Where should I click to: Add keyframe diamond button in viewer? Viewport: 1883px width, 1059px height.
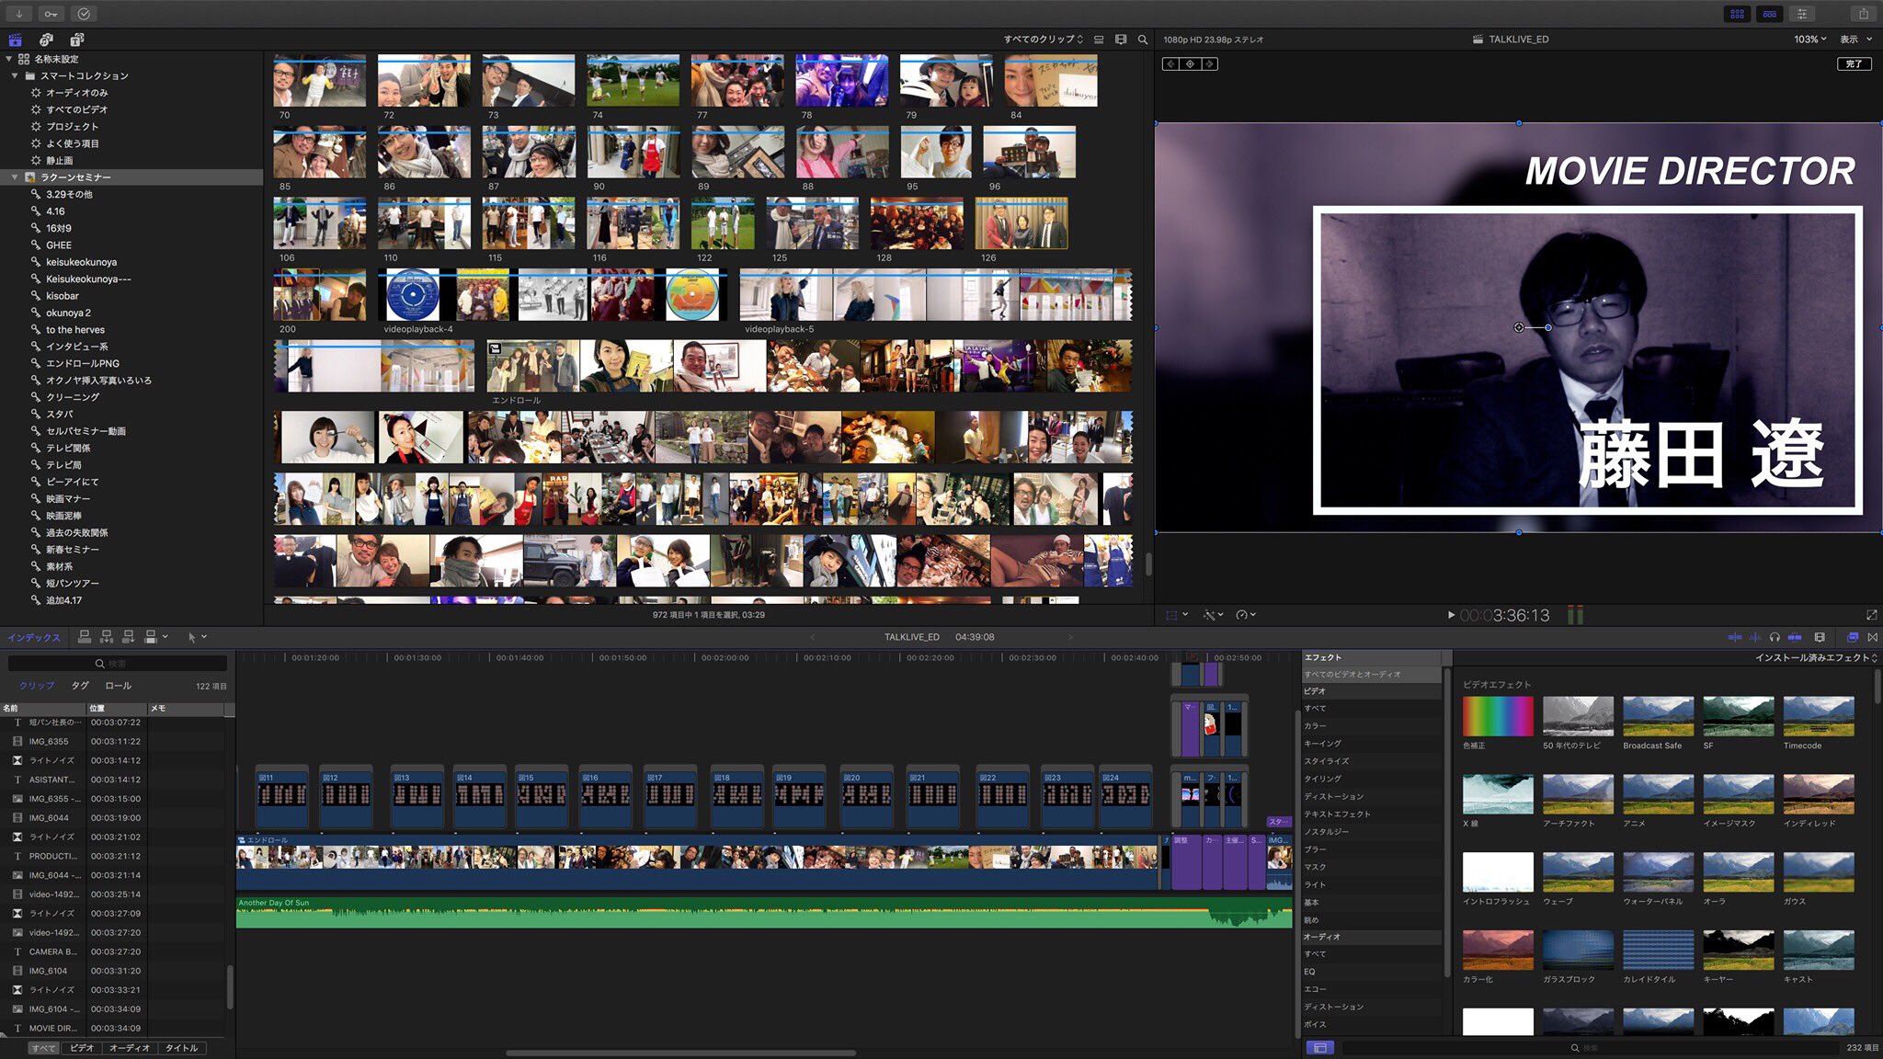pos(1190,64)
